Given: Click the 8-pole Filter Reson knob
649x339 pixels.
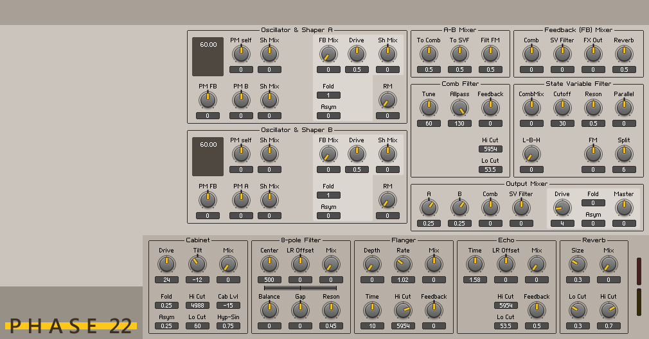Looking at the screenshot, I should tap(331, 311).
